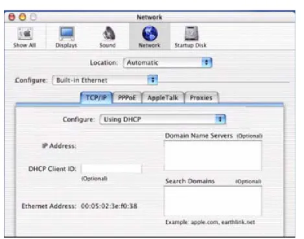Viewport: 304px width, 239px height.
Task: Click the red close window button
Action: click(12, 17)
